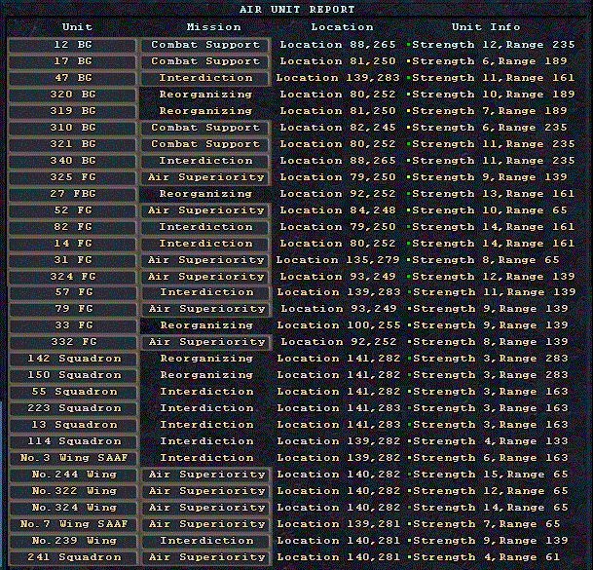Screen dimensions: 593x570
Task: Change No. 7 Wing SAAF mission button
Action: coord(206,524)
